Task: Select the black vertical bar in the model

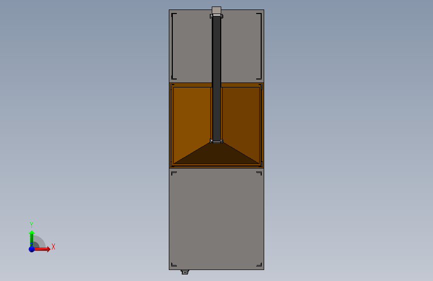Action: [x=217, y=79]
